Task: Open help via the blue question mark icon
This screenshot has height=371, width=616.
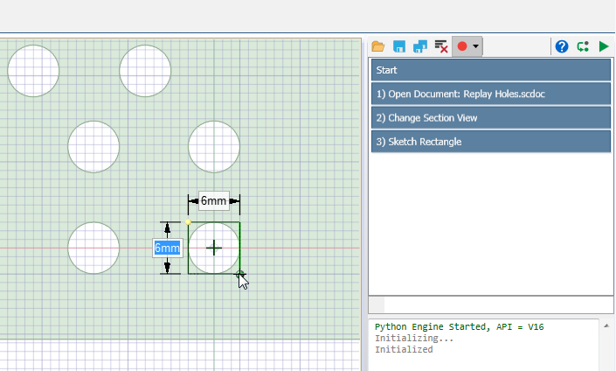Action: (562, 46)
